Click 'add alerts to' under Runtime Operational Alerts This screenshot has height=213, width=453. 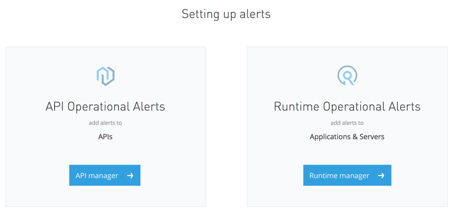pos(347,123)
